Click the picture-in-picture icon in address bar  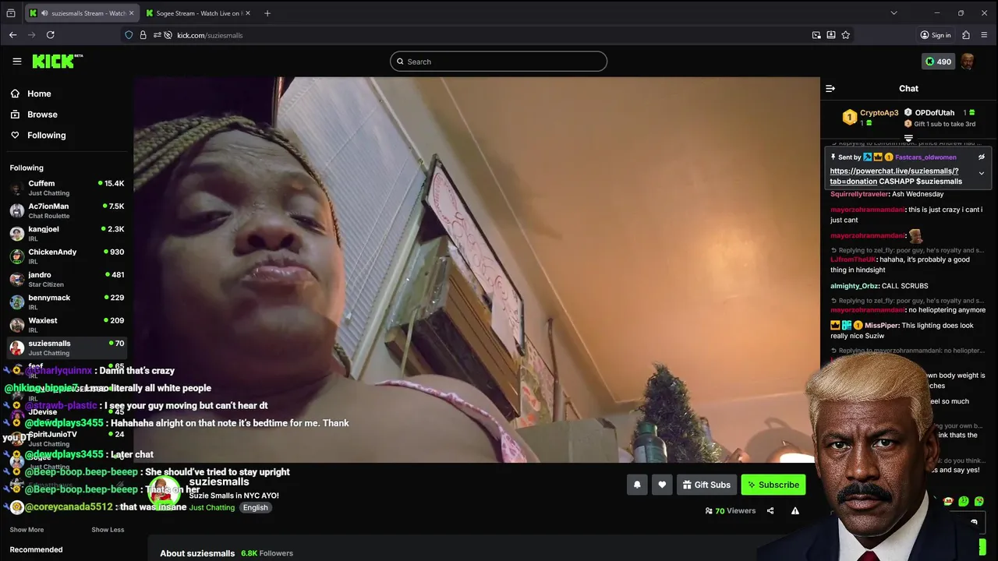tap(816, 35)
